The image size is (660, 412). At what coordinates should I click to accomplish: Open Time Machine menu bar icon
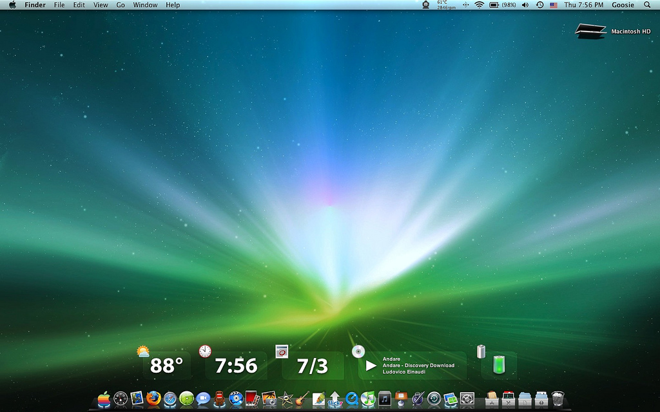coord(539,5)
